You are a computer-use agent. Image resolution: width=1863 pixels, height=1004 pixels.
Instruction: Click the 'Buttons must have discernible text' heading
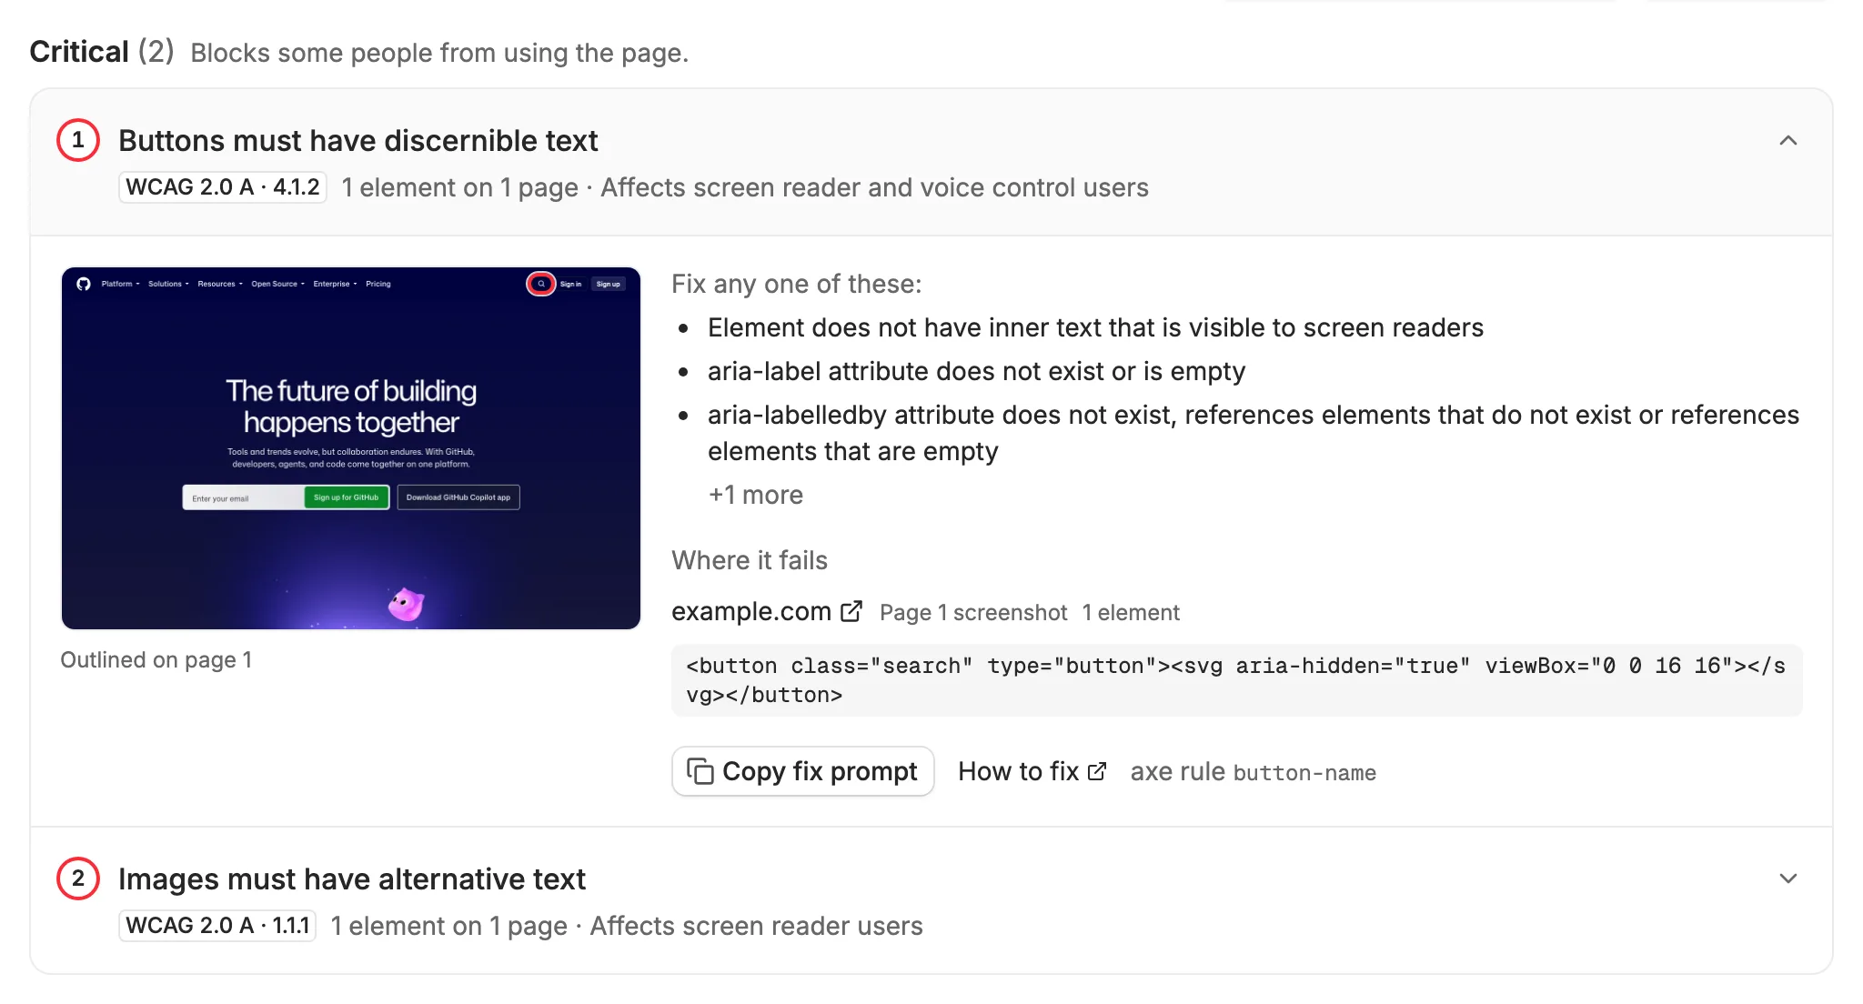(357, 141)
